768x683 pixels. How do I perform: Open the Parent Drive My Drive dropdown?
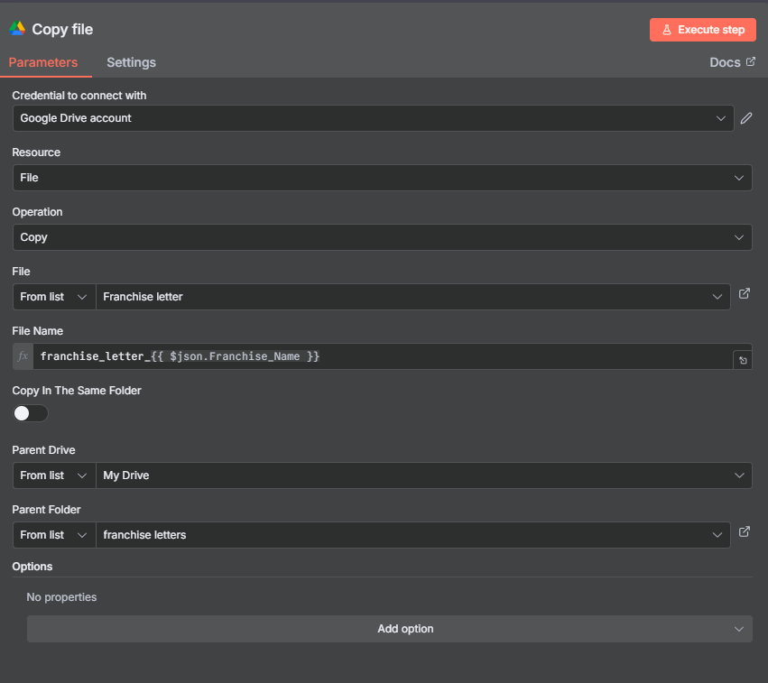point(424,475)
